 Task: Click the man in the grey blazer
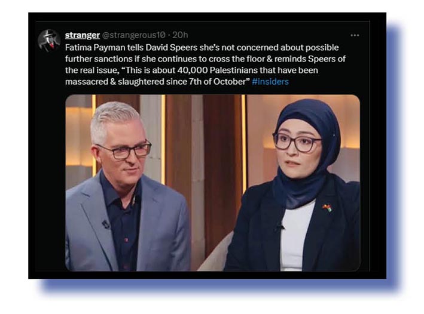pos(127,189)
